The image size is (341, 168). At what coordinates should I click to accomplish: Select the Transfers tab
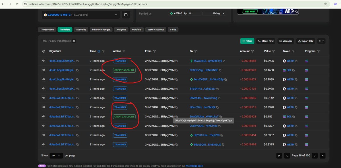click(x=65, y=30)
